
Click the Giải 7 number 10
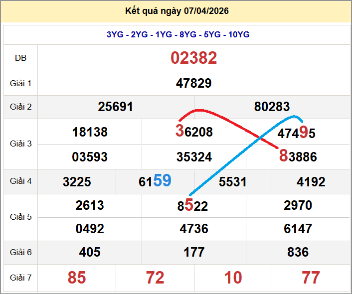point(233,278)
